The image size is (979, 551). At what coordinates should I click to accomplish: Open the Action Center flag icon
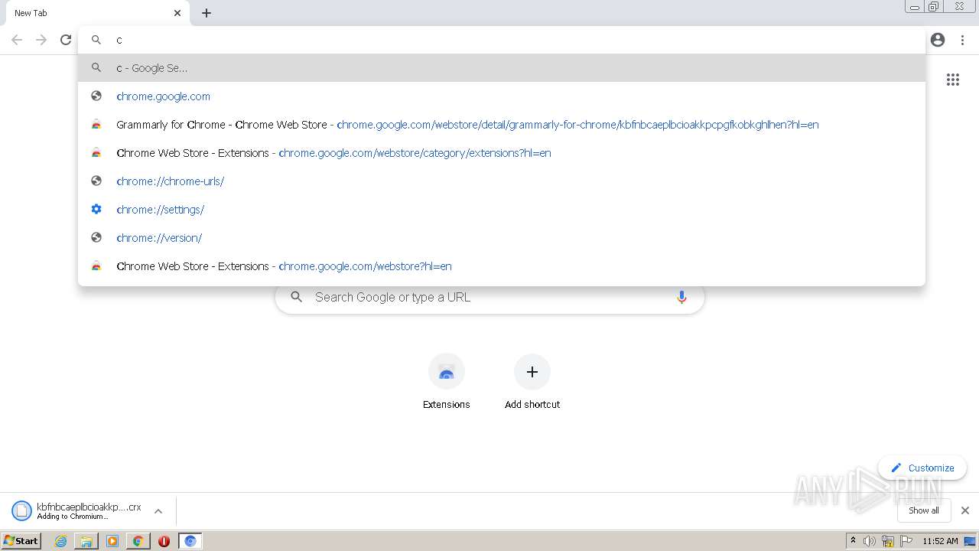point(907,541)
